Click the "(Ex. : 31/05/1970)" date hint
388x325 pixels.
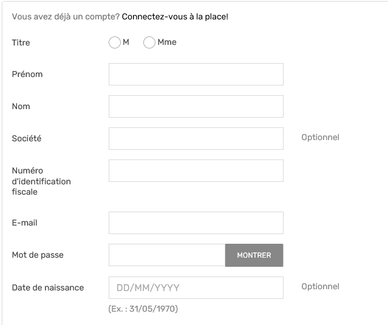pos(143,309)
